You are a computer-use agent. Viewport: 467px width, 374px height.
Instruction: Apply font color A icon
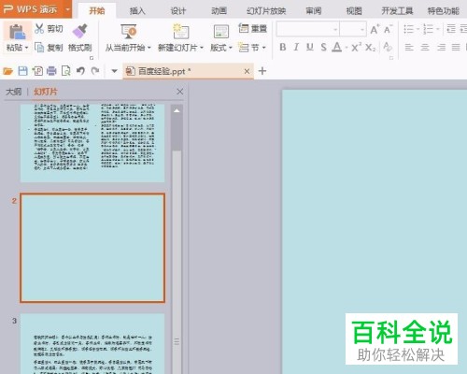pyautogui.click(x=336, y=47)
